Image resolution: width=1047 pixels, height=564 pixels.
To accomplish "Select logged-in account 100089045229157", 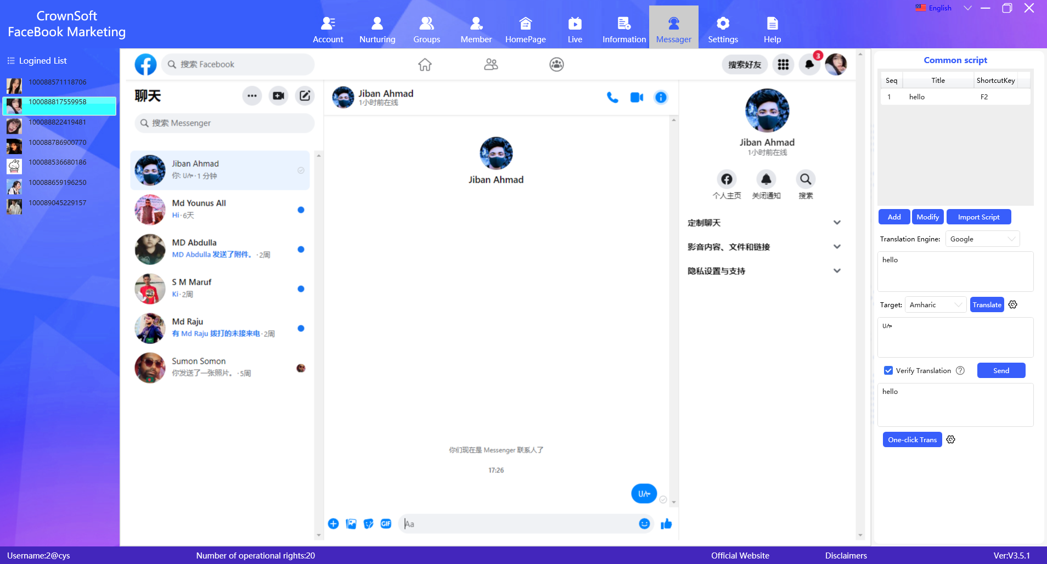I will pyautogui.click(x=59, y=206).
